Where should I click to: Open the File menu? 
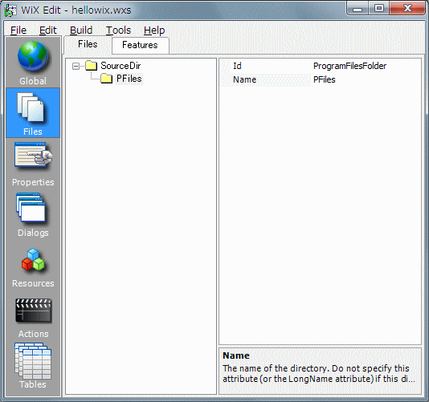tap(18, 30)
